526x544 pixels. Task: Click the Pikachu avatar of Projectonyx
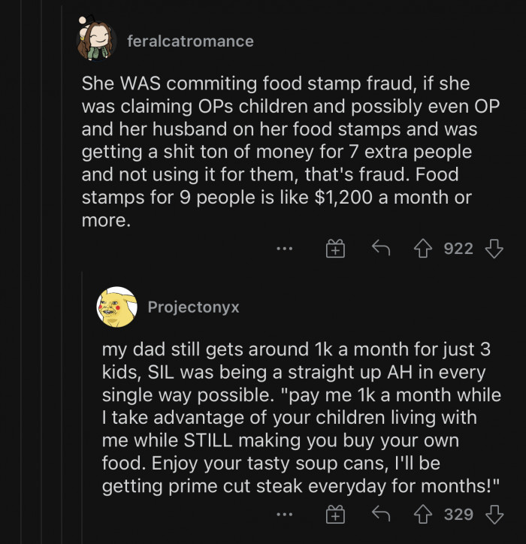[116, 307]
